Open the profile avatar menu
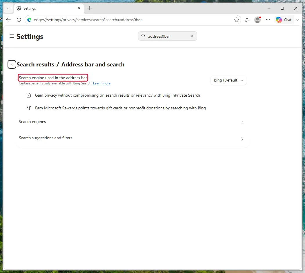Screen dimensions: 305x273 point(257,20)
